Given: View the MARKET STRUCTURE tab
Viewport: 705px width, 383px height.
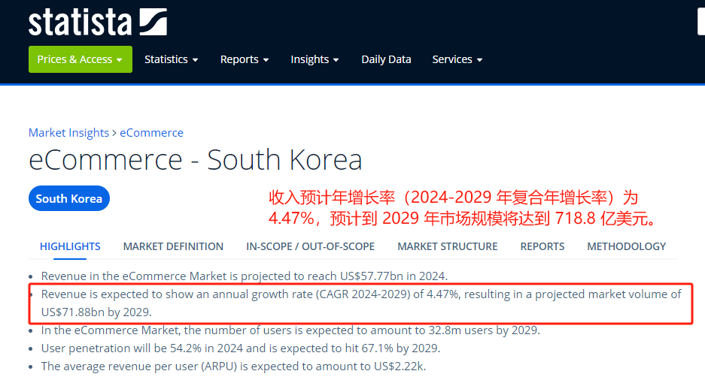Looking at the screenshot, I should 448,246.
